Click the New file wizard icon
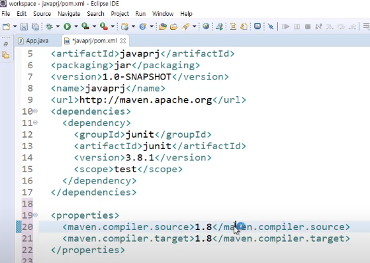The image size is (370, 263). tap(6, 26)
